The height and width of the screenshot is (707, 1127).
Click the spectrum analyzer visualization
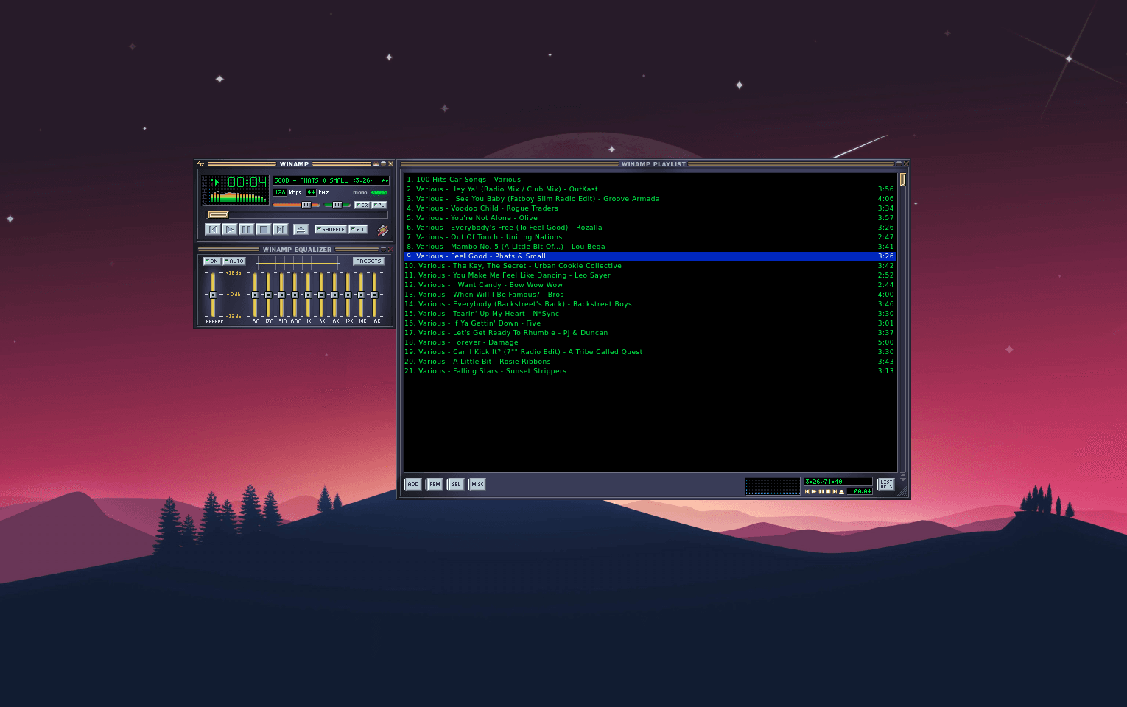coord(237,196)
